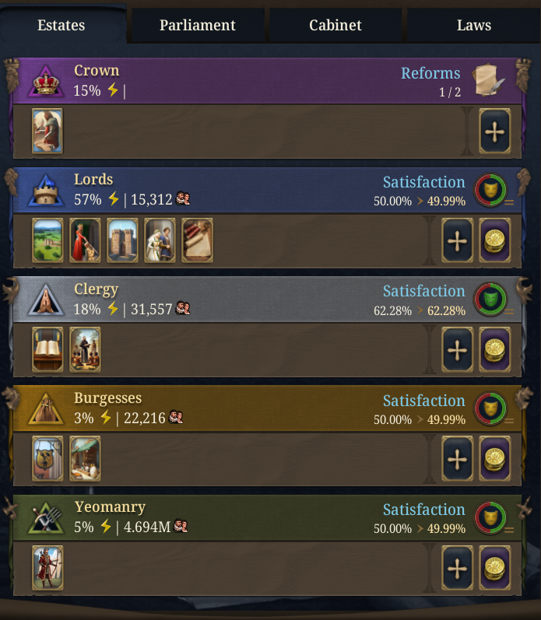Add a new Crown privilege
Screen dimensions: 541x620
[x=495, y=131]
